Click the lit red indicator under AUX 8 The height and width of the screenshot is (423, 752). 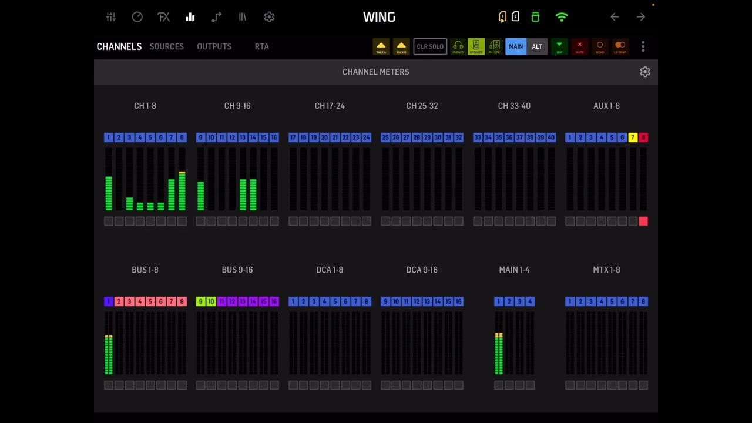pyautogui.click(x=643, y=221)
